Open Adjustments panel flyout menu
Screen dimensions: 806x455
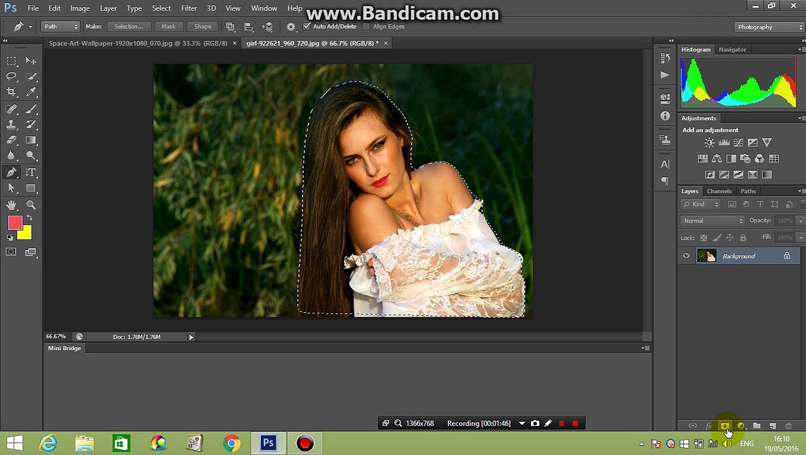tap(801, 118)
